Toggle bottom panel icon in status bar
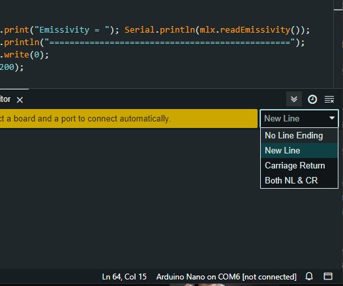Viewport: 343px width, 286px height. (328, 276)
